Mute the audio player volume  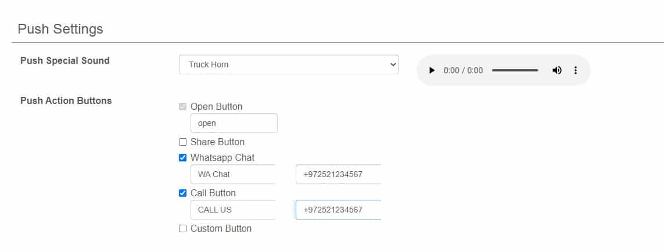coord(557,70)
